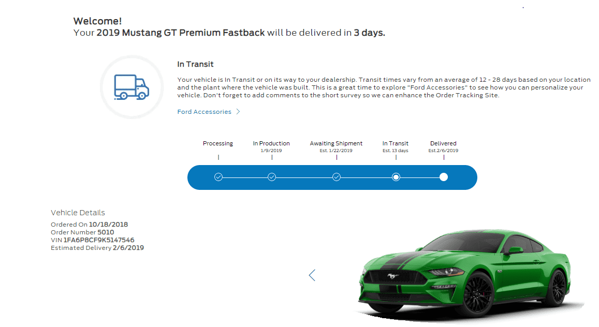Click the Vehicle Details heading

[78, 213]
